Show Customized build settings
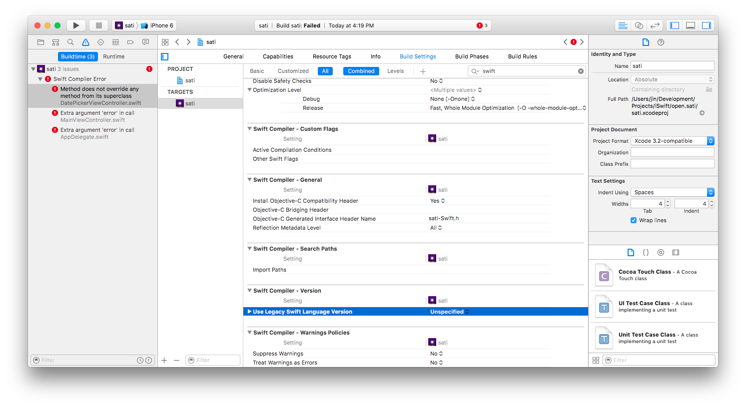 click(x=293, y=71)
